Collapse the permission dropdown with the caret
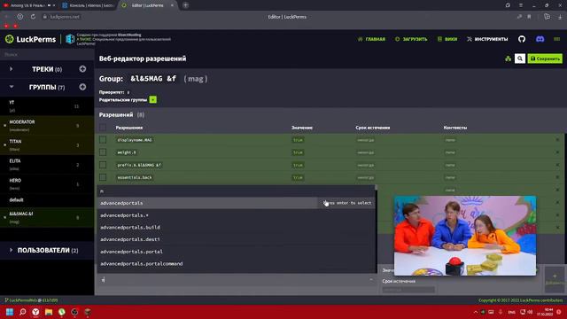This screenshot has height=319, width=567. click(x=371, y=280)
